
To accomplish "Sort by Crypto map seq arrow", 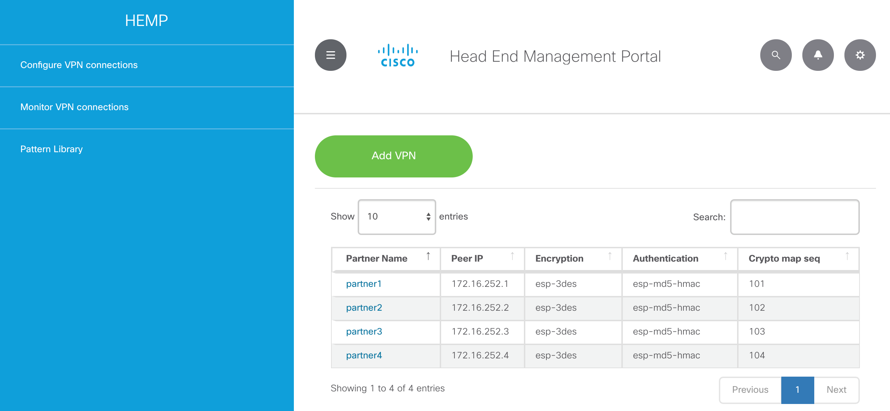I will (847, 256).
